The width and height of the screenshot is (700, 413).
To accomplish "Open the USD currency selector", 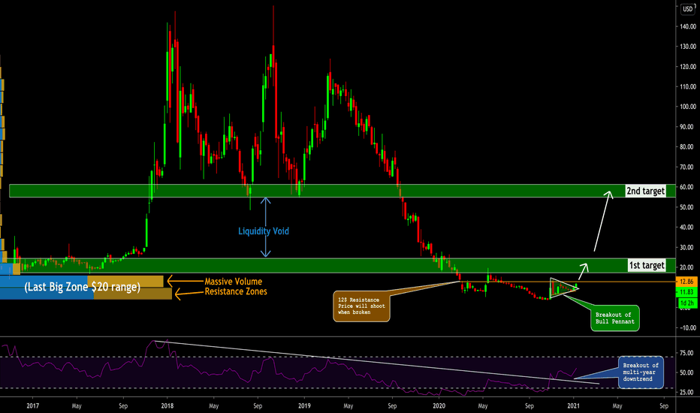I will [687, 9].
